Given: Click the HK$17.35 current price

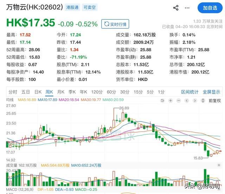Looking at the screenshot, I should point(31,23).
